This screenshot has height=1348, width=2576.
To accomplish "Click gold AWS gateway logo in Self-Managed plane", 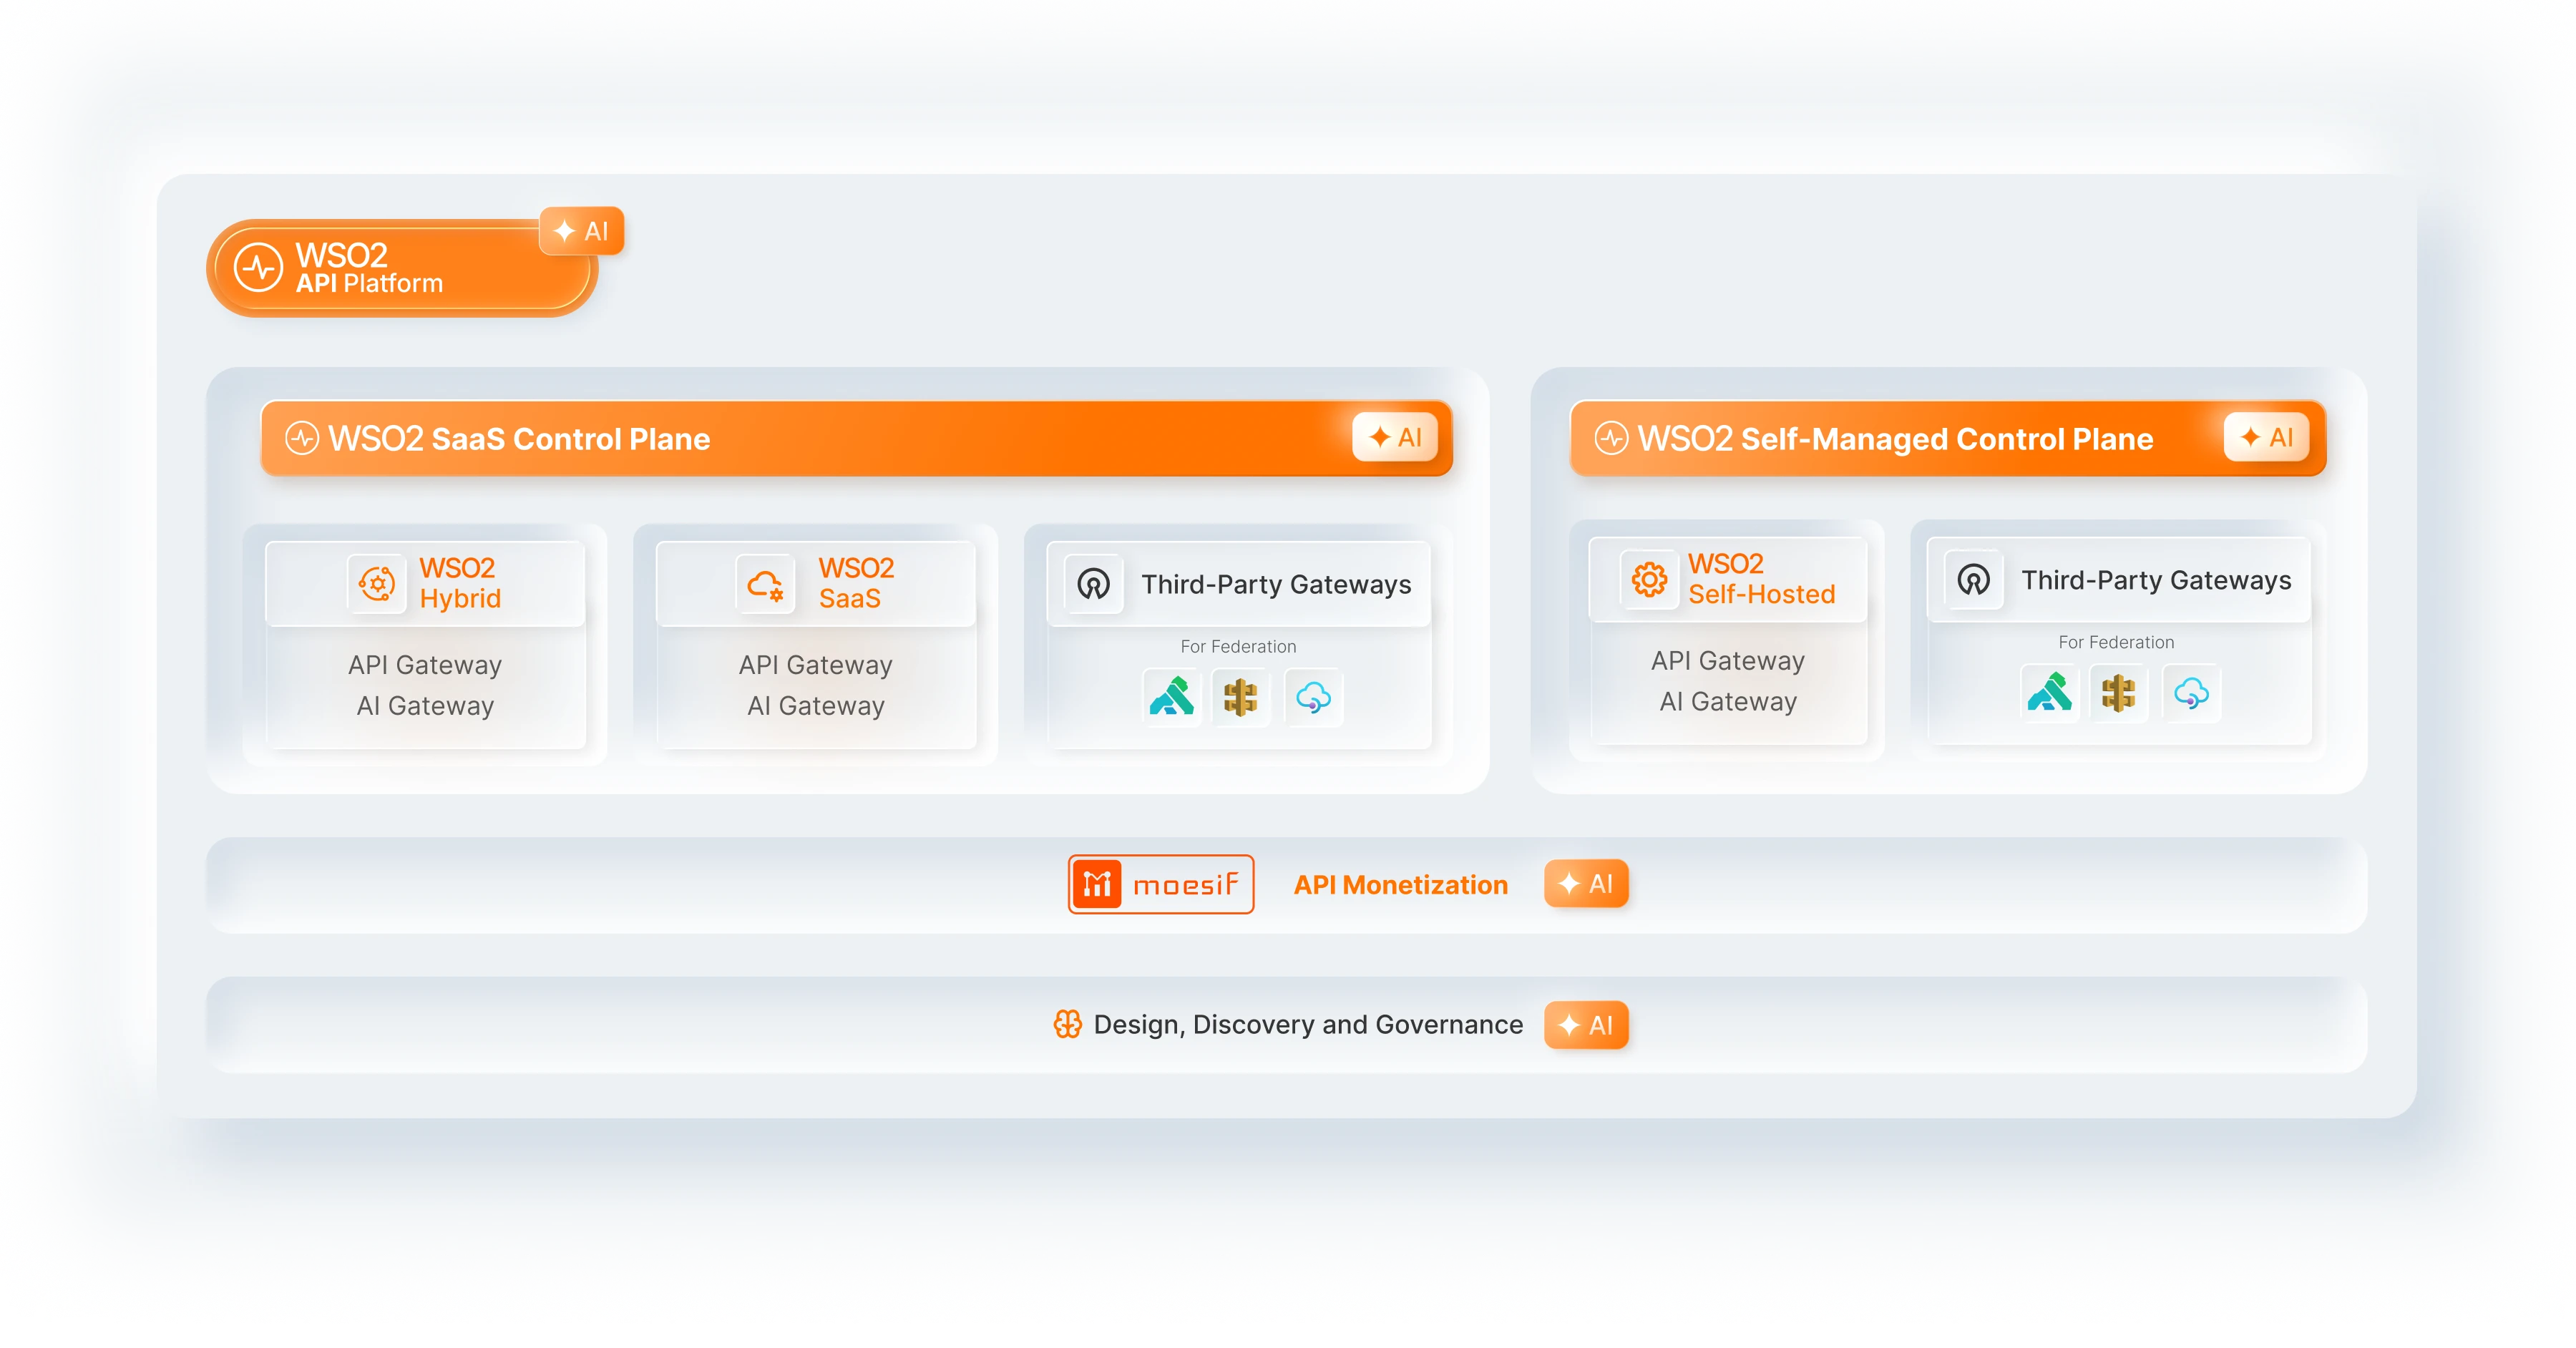I will [x=2118, y=693].
